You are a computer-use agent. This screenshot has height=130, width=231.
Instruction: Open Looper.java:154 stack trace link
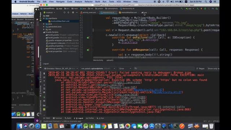pyautogui.click(x=114, y=105)
